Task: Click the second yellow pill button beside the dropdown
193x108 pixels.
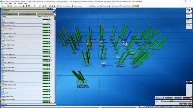Action: 178,98
